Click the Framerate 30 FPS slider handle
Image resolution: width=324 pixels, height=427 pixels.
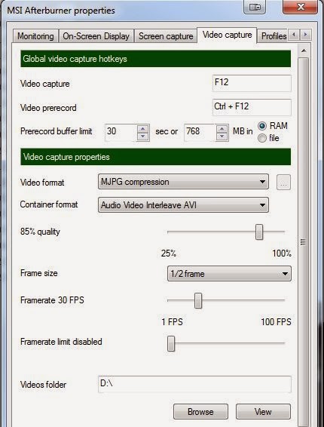click(x=198, y=301)
